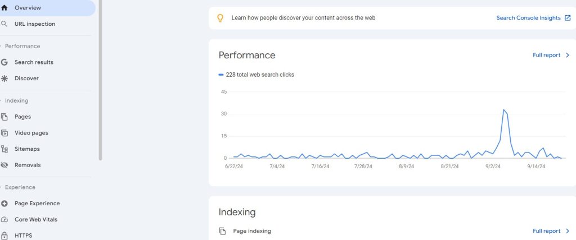This screenshot has height=240, width=576.
Task: Click the Removals crossed-eye icon
Action: [4, 165]
